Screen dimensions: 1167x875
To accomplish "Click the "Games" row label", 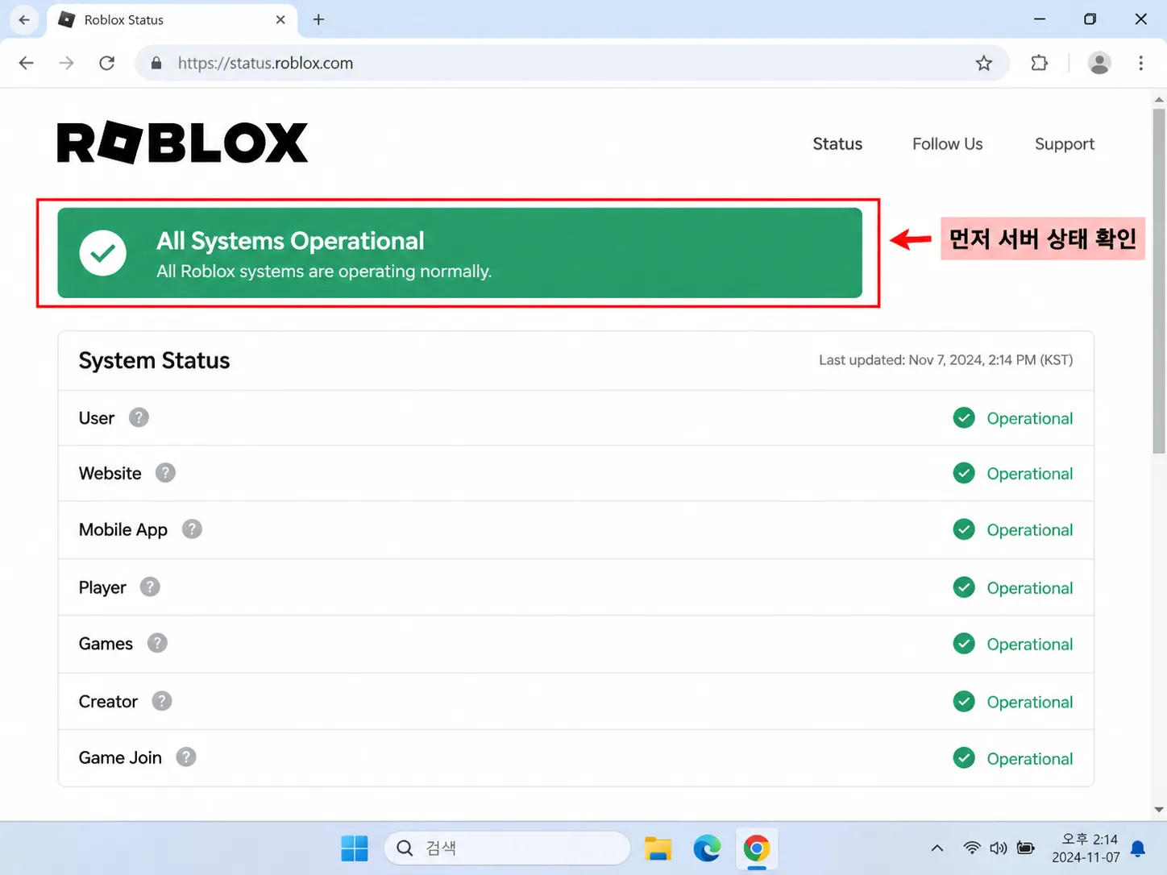I will click(x=106, y=644).
